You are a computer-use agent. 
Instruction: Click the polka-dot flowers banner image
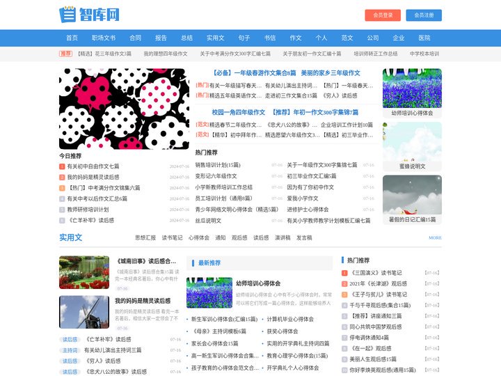click(124, 109)
